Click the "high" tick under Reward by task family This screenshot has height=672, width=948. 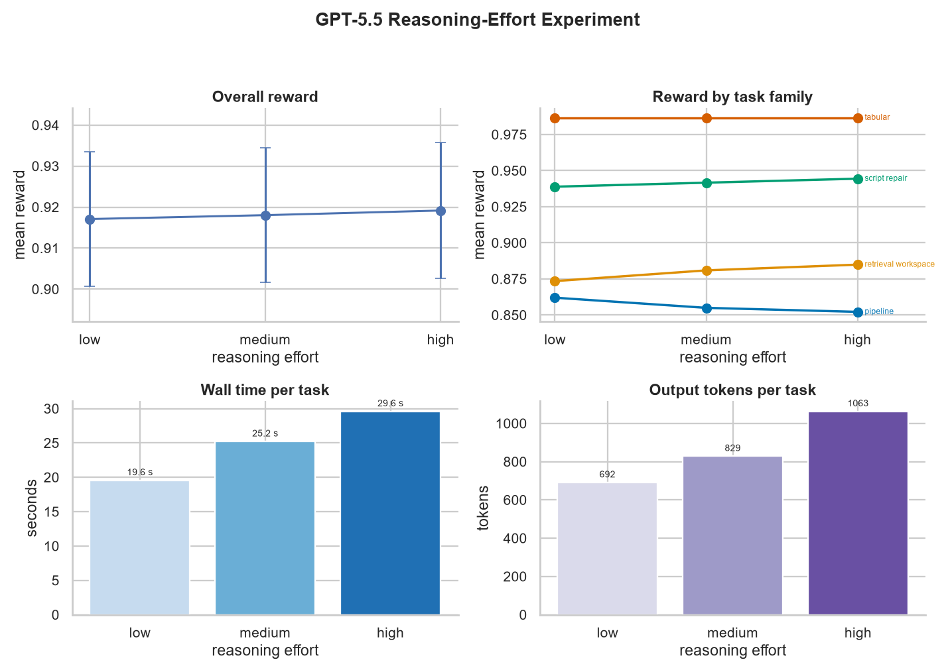pos(858,340)
